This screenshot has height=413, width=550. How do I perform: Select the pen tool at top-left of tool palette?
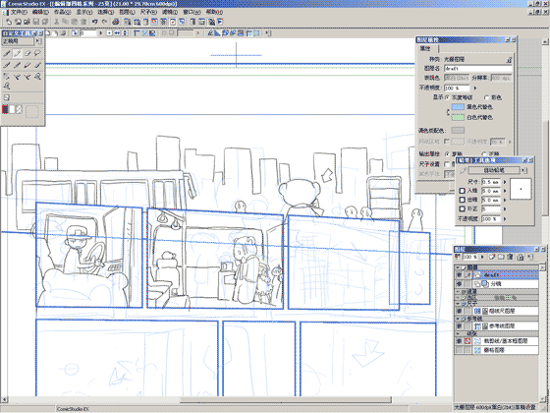pos(7,53)
